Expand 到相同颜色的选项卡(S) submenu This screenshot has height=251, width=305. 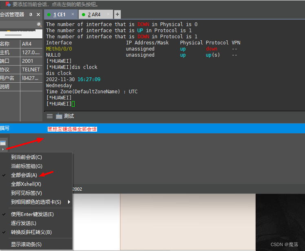tap(36, 202)
